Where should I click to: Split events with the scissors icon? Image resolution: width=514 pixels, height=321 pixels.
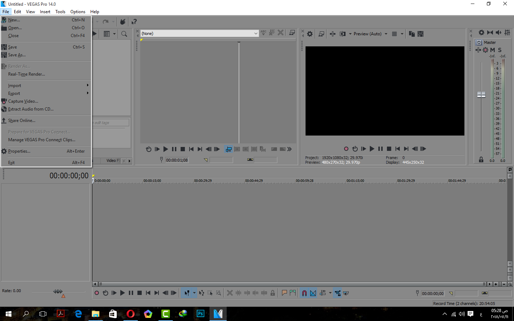point(230,293)
